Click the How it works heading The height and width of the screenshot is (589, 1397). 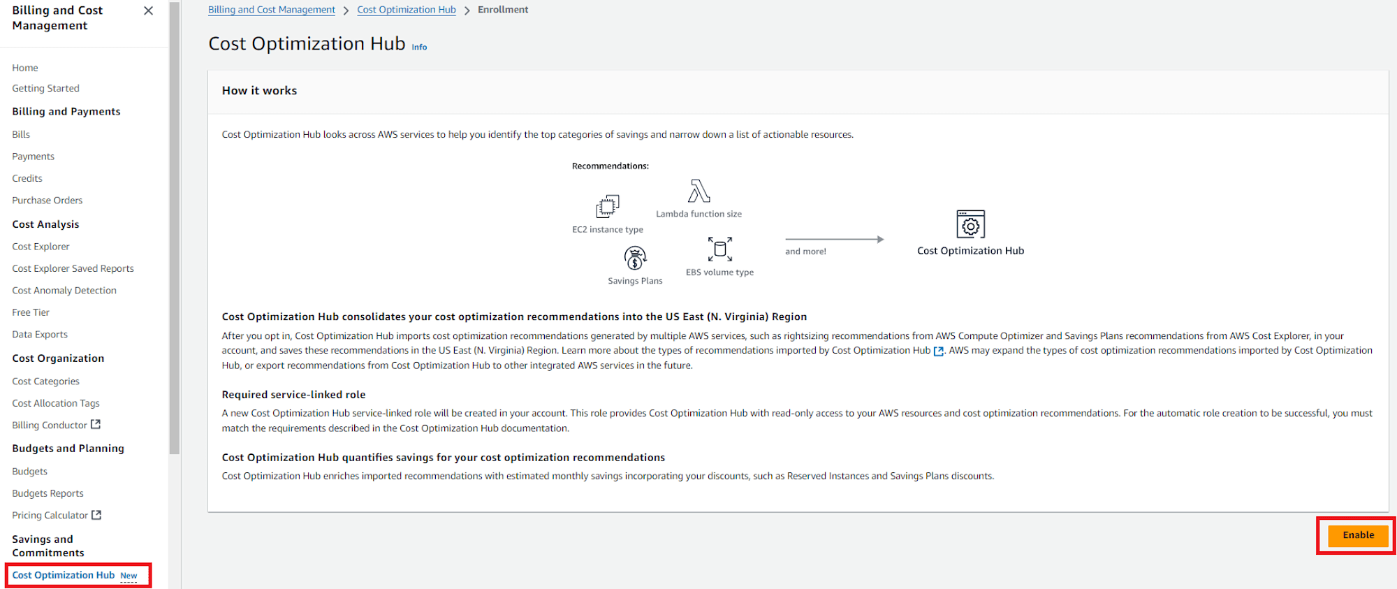(x=259, y=91)
